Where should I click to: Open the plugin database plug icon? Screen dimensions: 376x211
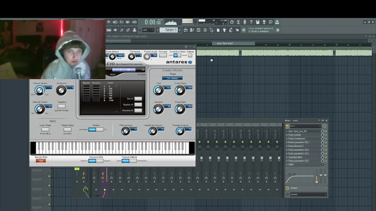click(x=224, y=30)
